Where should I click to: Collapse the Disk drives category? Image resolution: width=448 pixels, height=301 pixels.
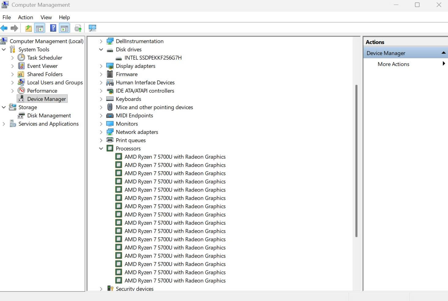(x=101, y=50)
